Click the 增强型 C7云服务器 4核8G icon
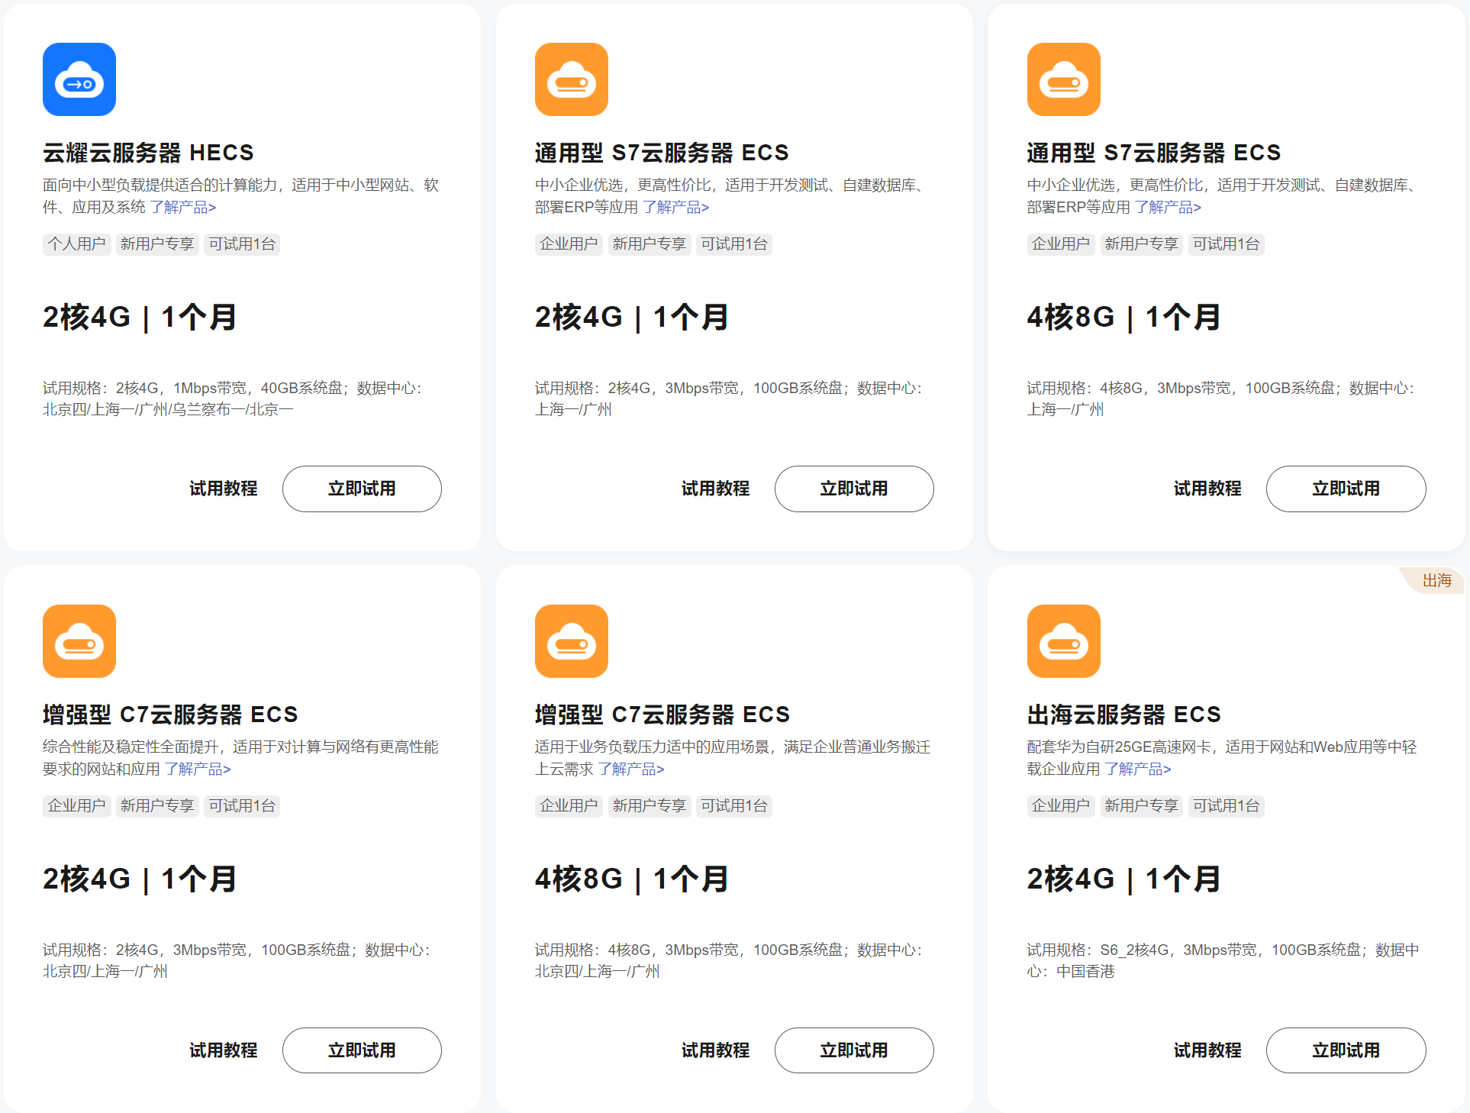Screen dimensions: 1470x1113 coord(571,641)
